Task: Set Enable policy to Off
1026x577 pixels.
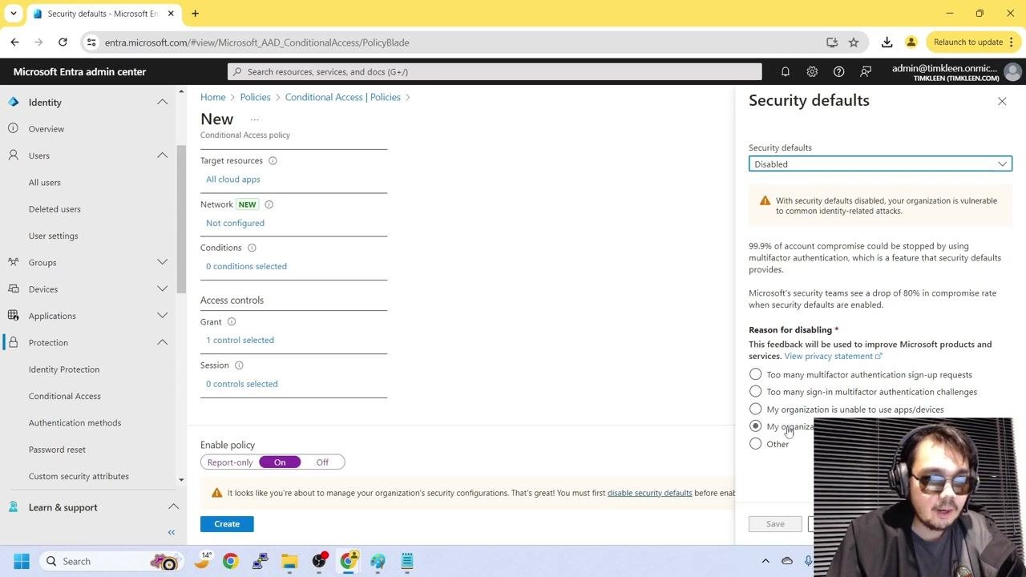Action: [x=322, y=462]
